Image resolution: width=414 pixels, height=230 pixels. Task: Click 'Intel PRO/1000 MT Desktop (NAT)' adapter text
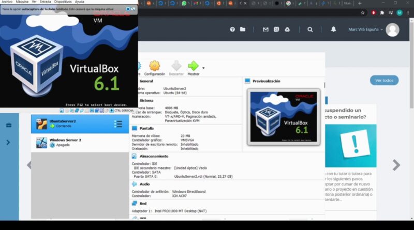[181, 211]
